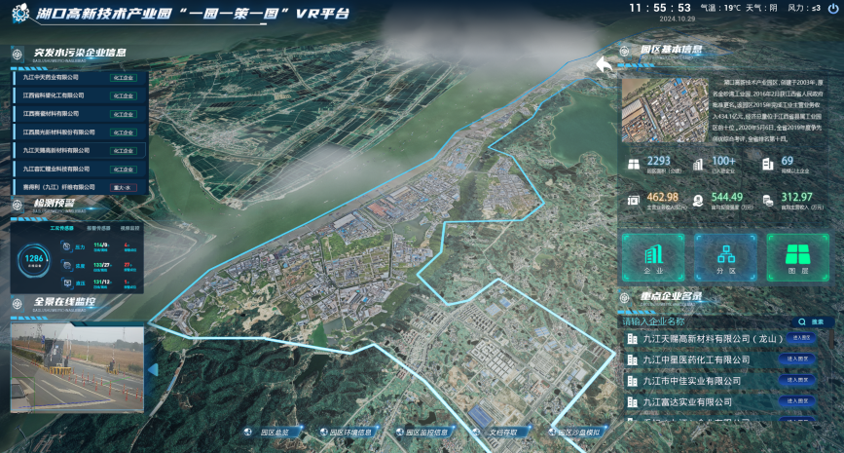844x453 pixels.
Task: Collapse left panel using blue triangle arrow
Action: click(153, 370)
